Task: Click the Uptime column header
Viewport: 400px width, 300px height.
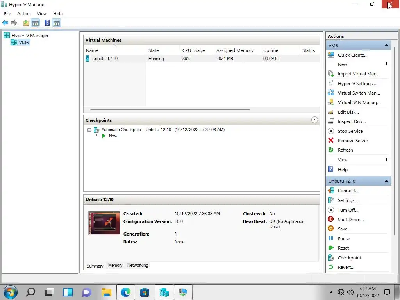Action: click(x=280, y=50)
